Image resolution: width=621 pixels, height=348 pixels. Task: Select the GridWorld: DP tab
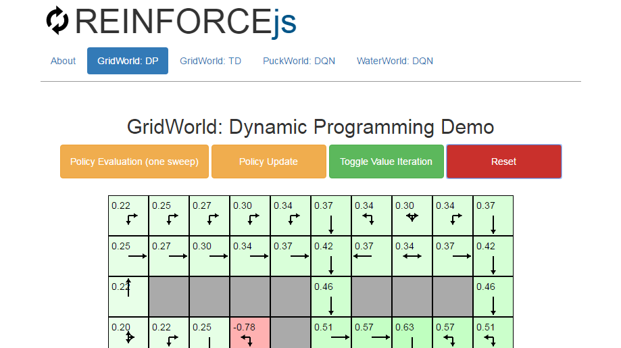pos(128,61)
